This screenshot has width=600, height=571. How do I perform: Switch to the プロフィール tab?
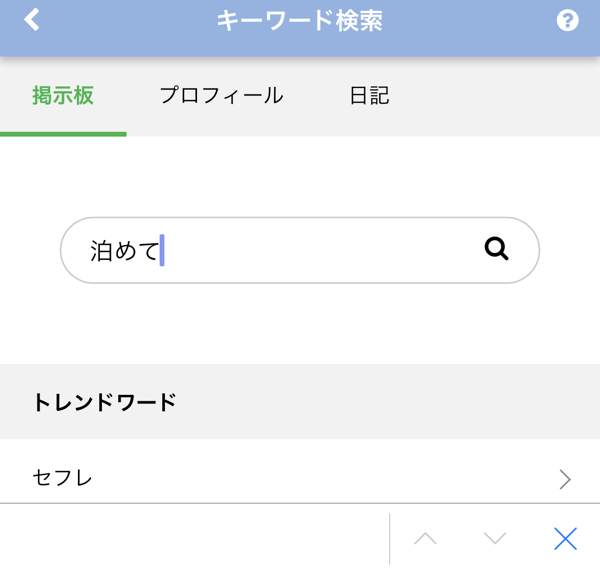pos(222,96)
